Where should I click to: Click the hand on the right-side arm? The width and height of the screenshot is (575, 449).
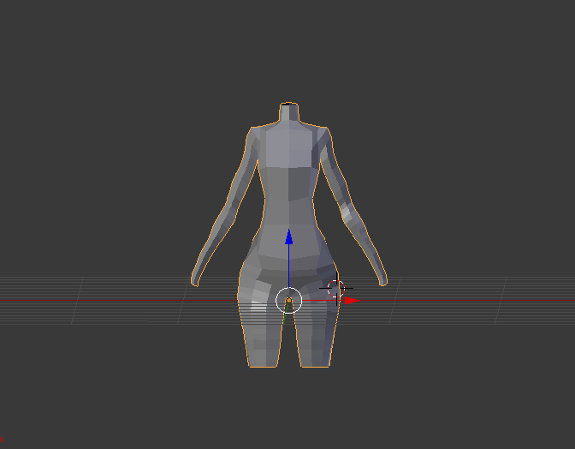382,278
